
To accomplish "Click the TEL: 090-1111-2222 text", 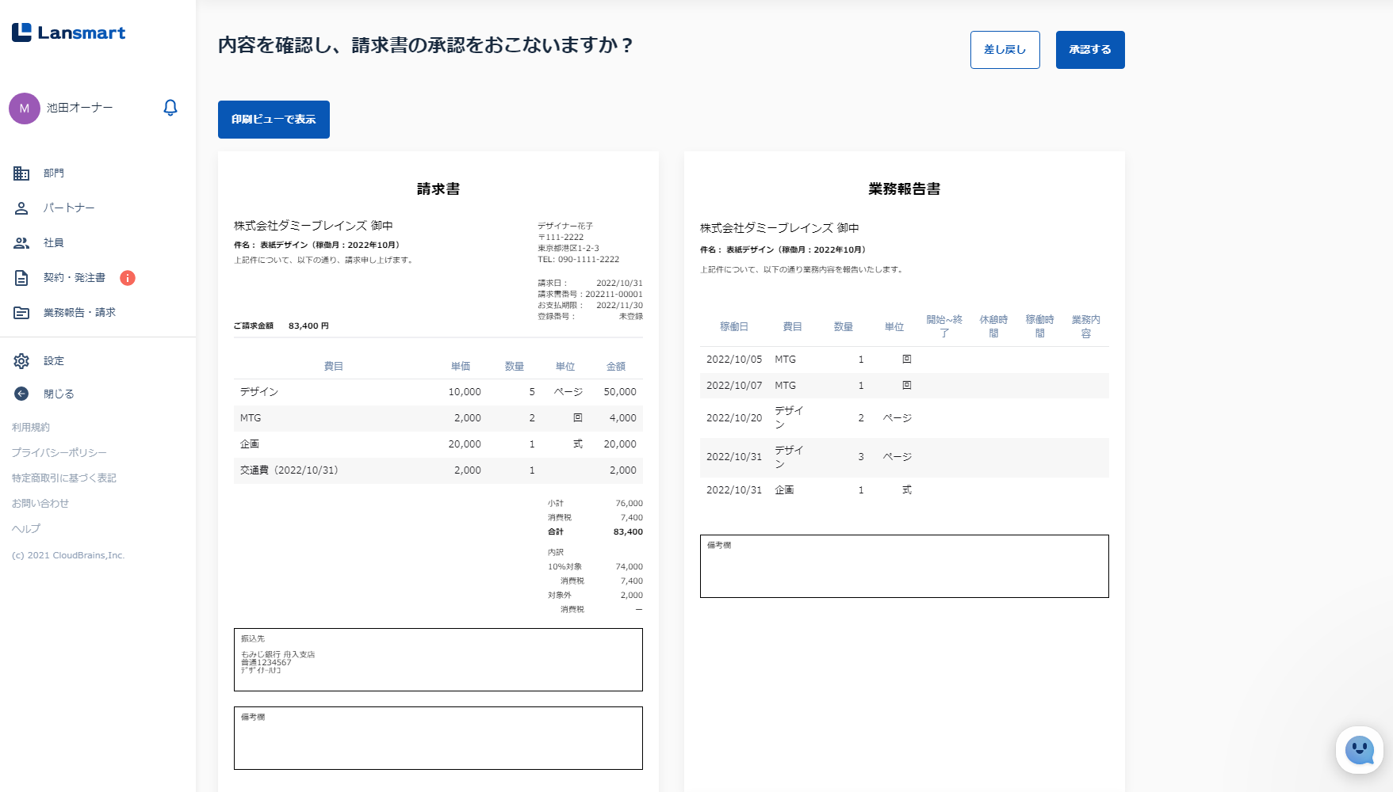I will pos(579,260).
